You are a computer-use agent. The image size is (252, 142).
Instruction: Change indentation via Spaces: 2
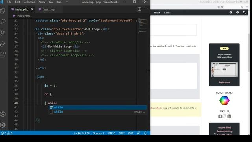tap(98, 133)
